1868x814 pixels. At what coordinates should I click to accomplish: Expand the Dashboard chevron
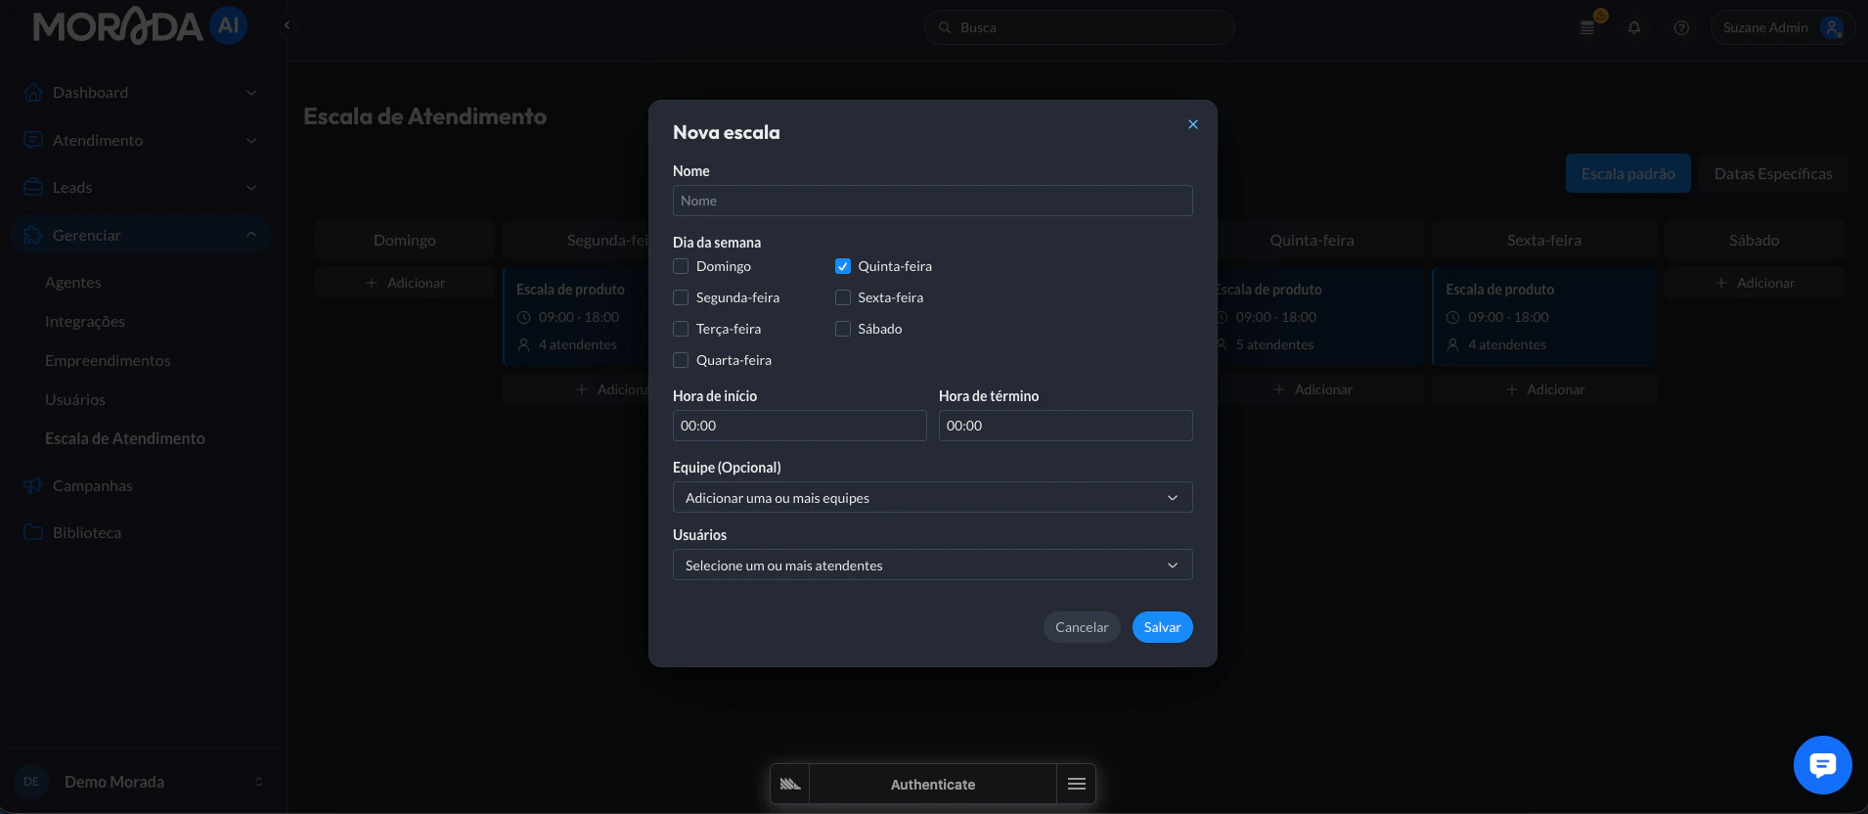pyautogui.click(x=251, y=93)
